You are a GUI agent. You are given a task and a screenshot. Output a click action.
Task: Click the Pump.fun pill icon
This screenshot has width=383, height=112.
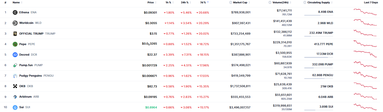click(15, 65)
